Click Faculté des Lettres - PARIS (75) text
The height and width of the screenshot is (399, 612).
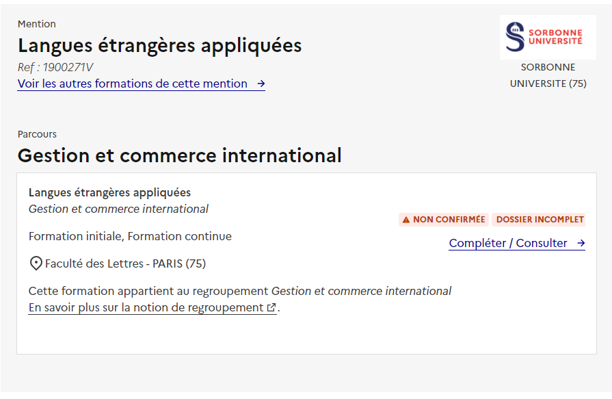tap(125, 263)
